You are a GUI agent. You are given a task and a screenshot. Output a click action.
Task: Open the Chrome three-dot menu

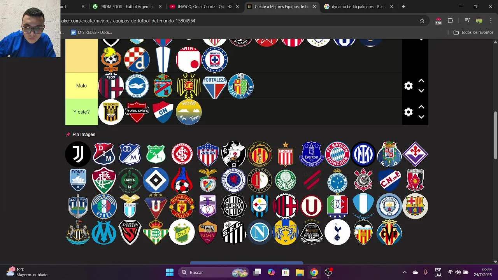click(491, 21)
